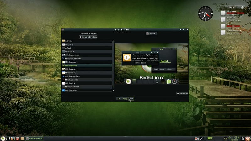Click the Import... button
Screen dimensions: 251x141
pos(151,34)
